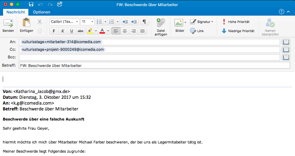Set Hohe Priorität for the message

pyautogui.click(x=236, y=22)
